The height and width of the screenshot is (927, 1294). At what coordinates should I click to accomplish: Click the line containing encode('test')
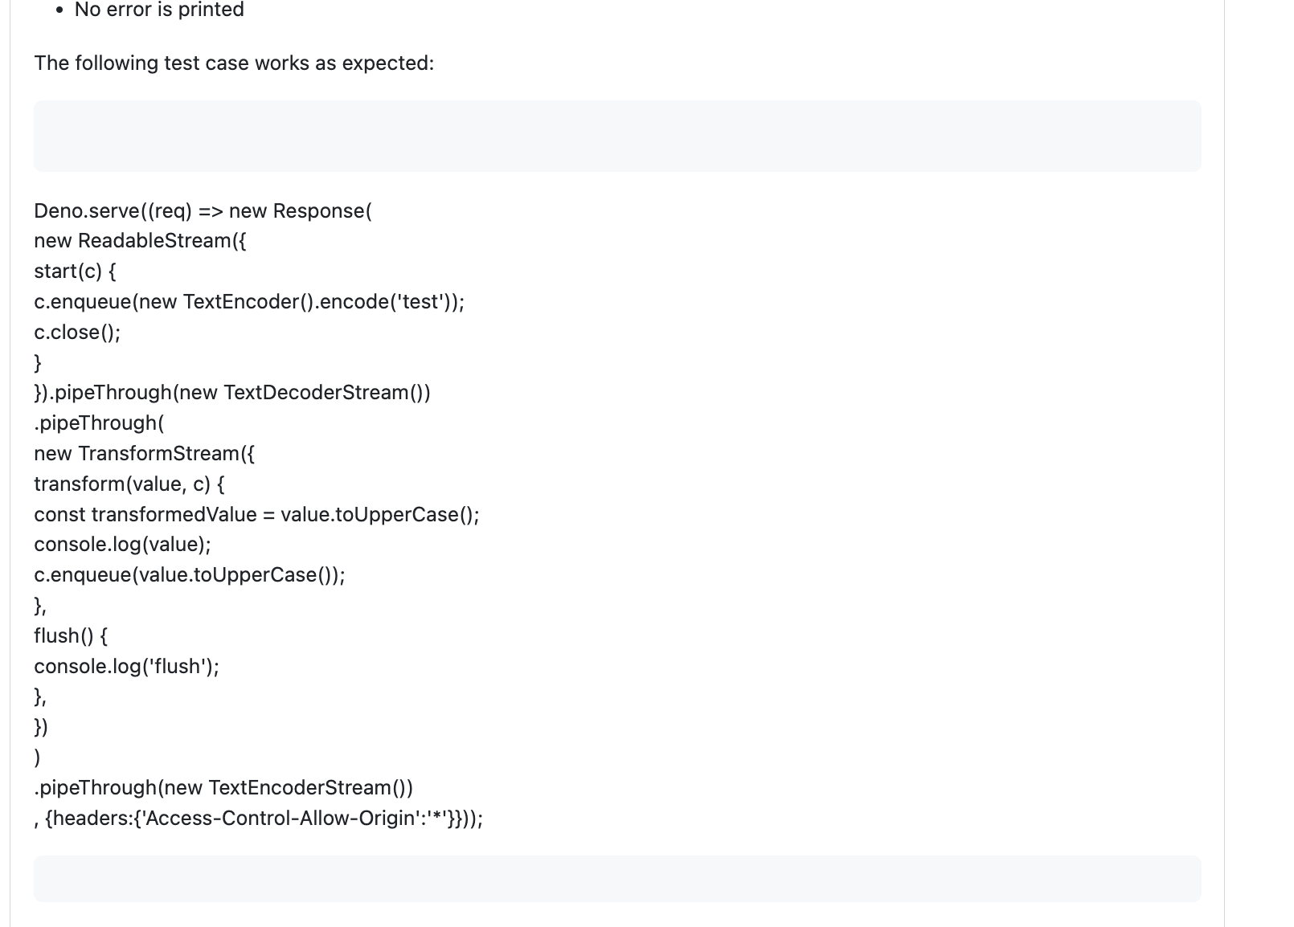click(x=249, y=302)
